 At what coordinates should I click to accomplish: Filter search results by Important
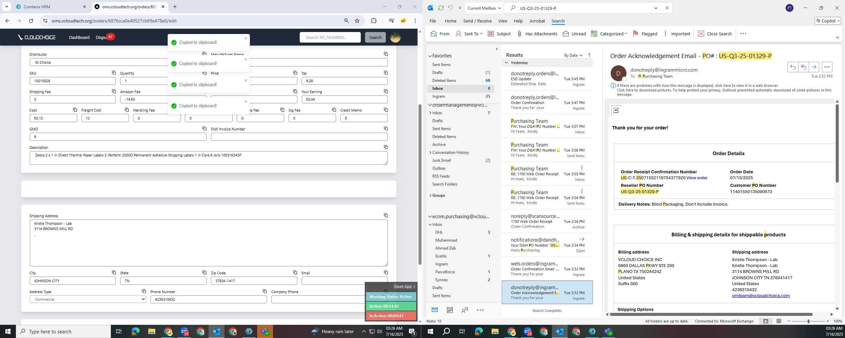coord(676,34)
